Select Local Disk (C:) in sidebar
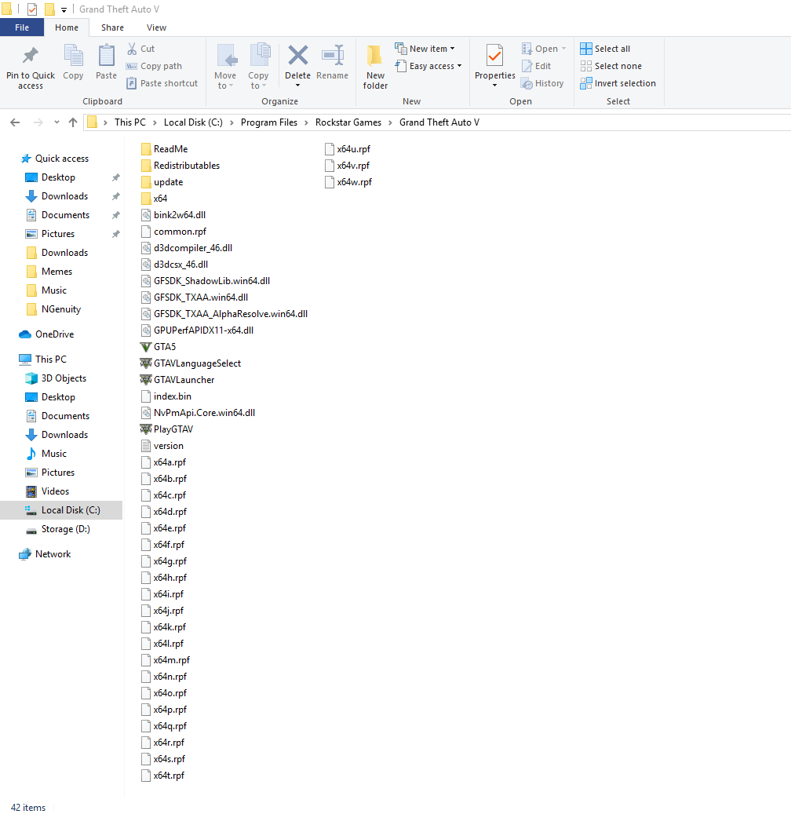Screen dimensions: 791x814 [61, 510]
